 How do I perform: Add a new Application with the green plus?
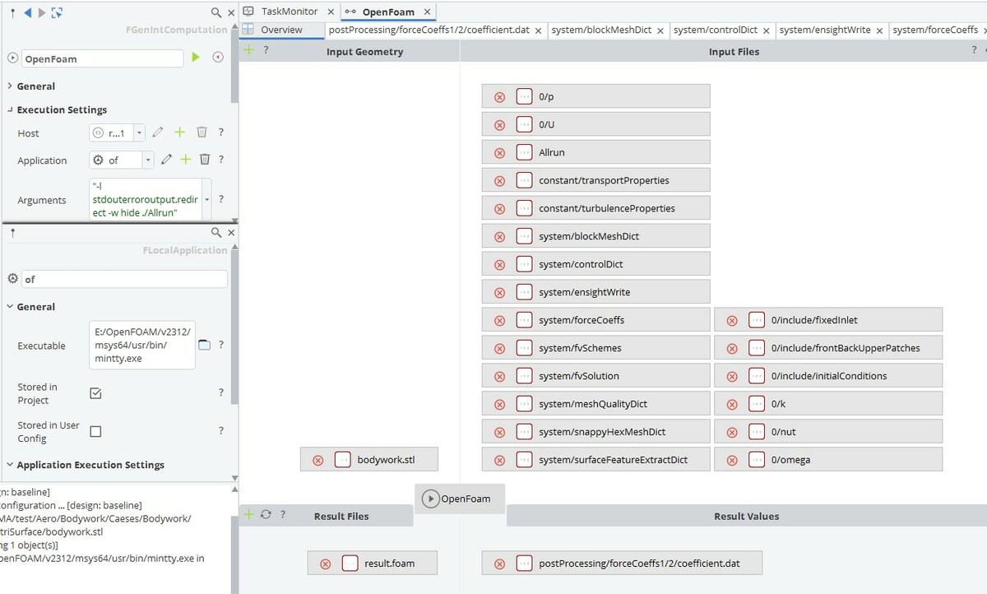pyautogui.click(x=186, y=160)
